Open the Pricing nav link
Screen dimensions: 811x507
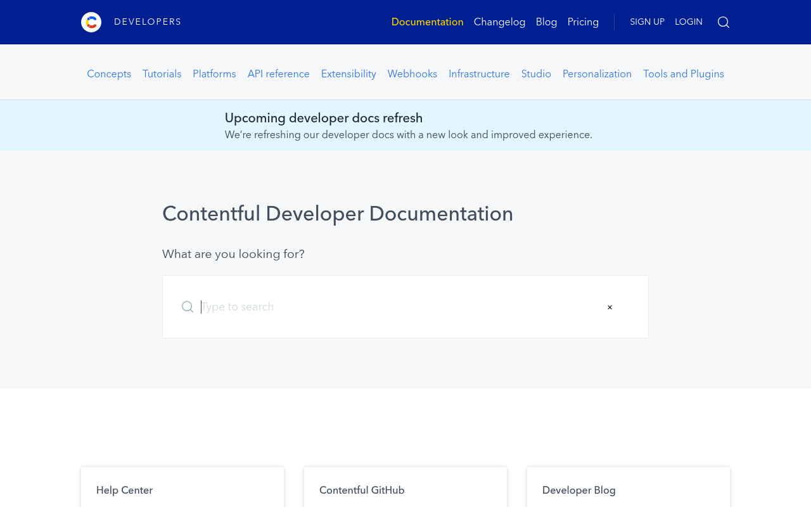point(584,22)
